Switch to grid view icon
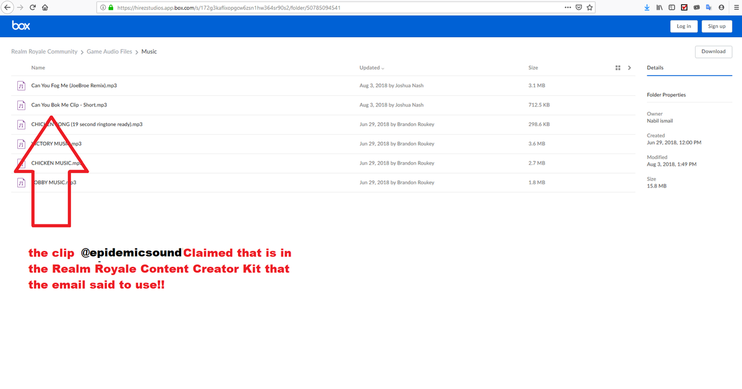This screenshot has width=742, height=389. (618, 68)
